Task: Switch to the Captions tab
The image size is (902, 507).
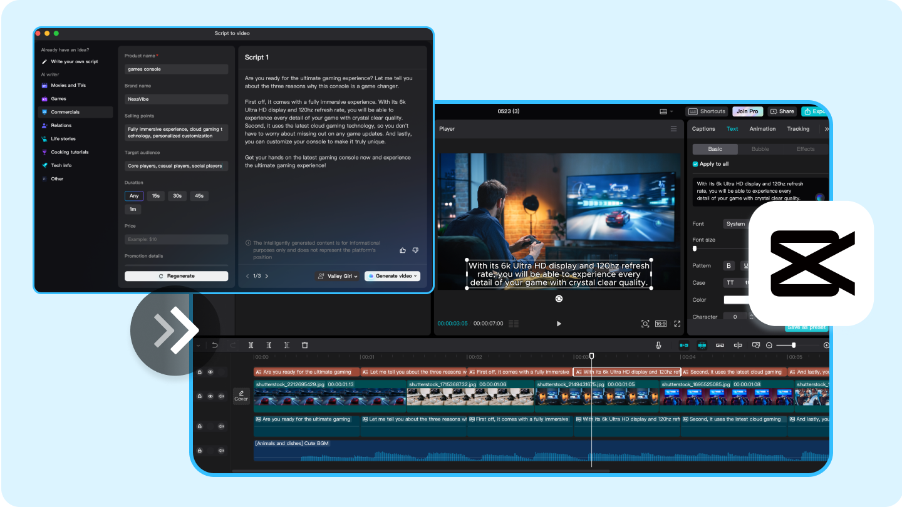Action: [x=703, y=129]
